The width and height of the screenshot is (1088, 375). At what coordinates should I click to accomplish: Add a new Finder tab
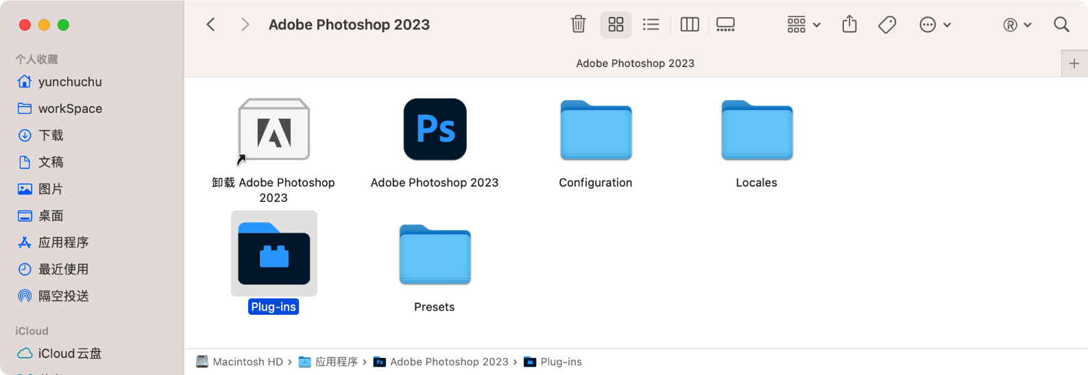pyautogui.click(x=1074, y=63)
